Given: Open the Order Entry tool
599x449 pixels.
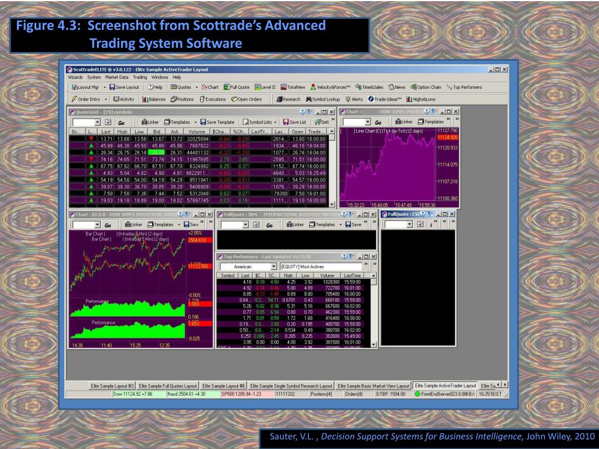Looking at the screenshot, I should (x=86, y=99).
